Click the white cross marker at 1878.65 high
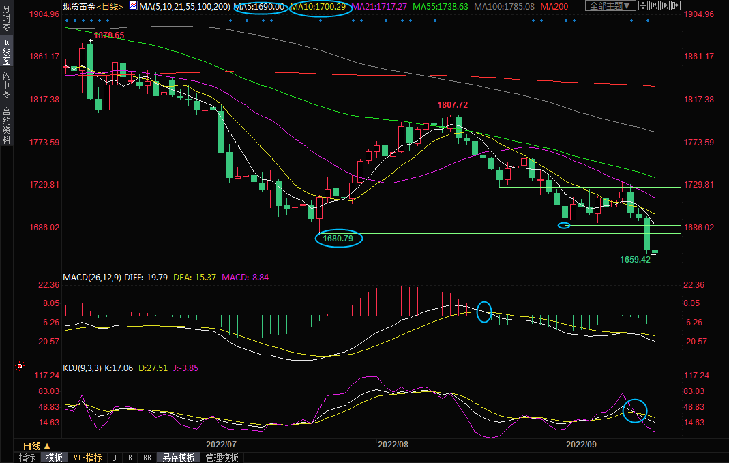Image resolution: width=729 pixels, height=463 pixels. 90,41
